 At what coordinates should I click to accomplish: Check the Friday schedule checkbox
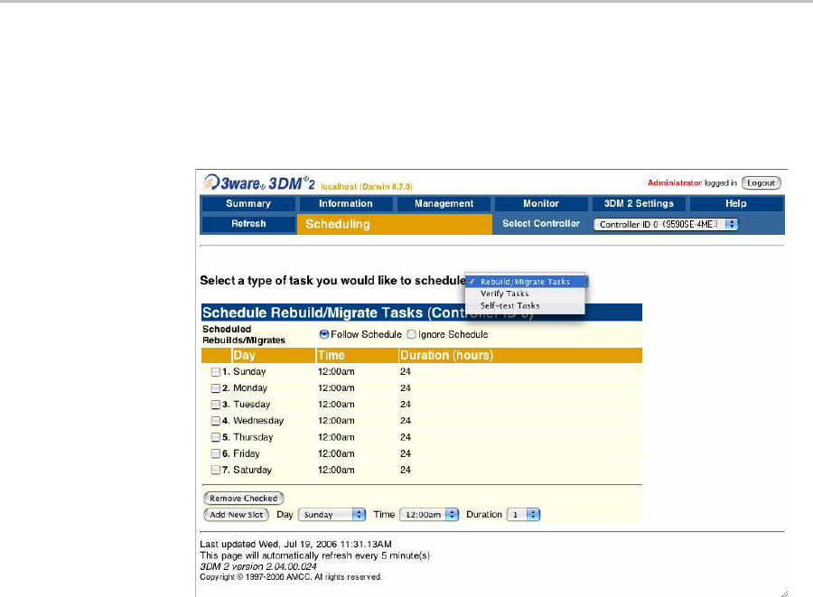[216, 453]
